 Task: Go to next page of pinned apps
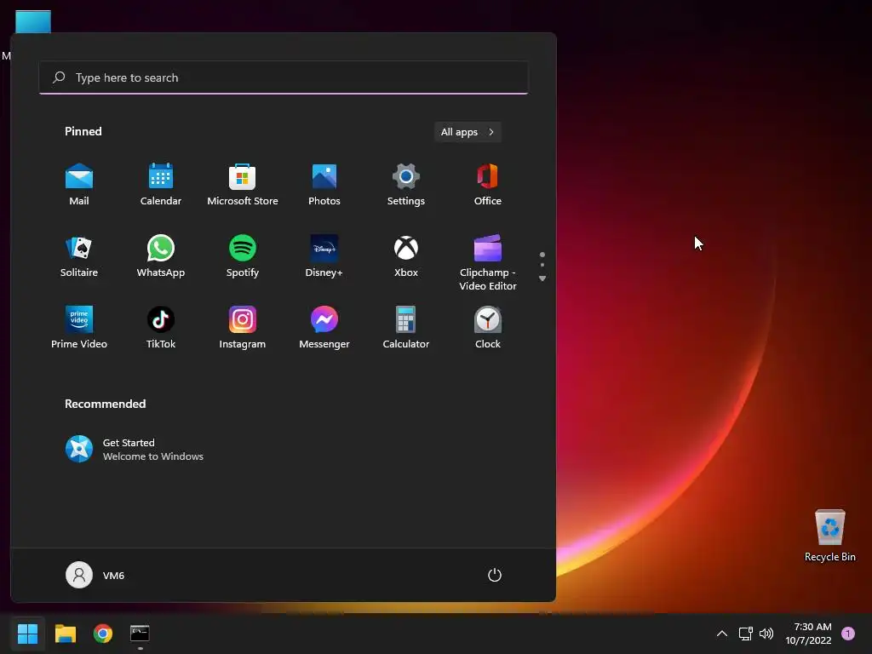[x=542, y=278]
